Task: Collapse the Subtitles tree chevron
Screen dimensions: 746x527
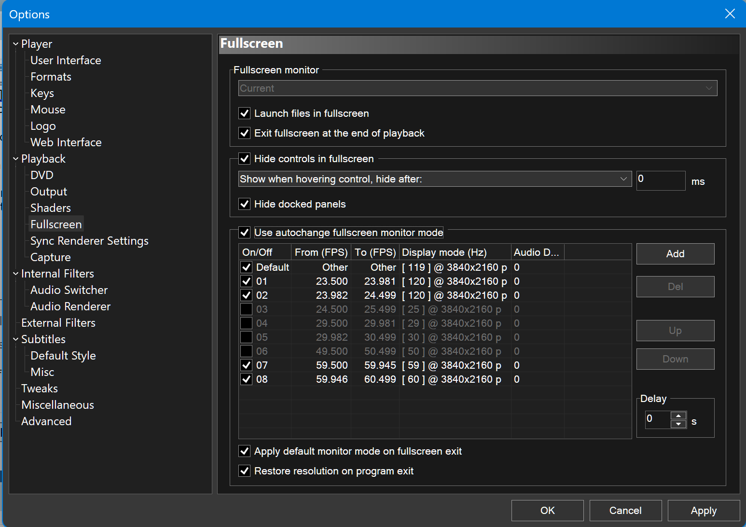Action: 15,340
